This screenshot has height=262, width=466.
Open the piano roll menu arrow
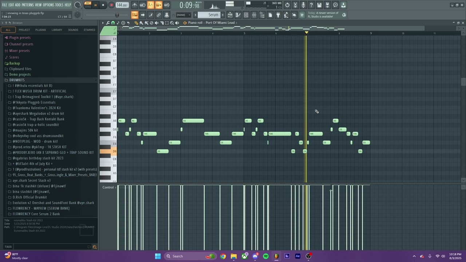tap(103, 23)
